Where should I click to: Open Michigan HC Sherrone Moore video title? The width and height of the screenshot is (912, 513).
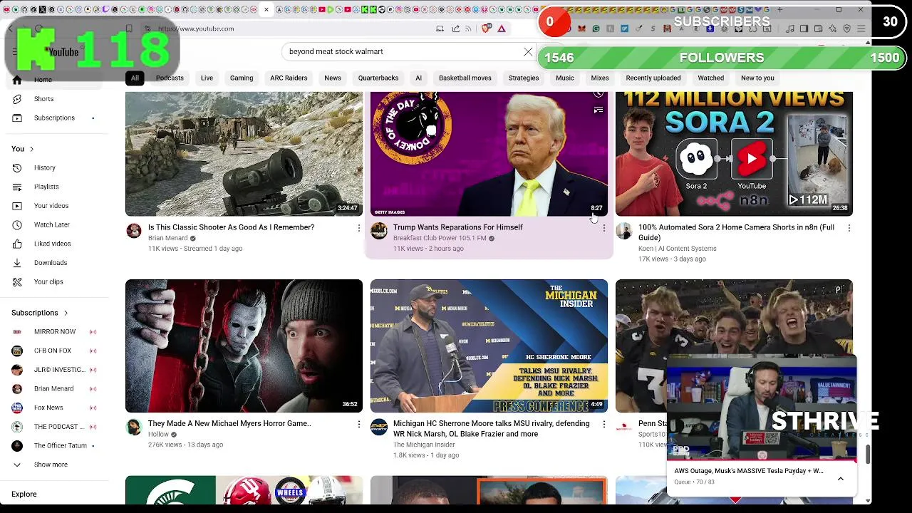click(492, 428)
